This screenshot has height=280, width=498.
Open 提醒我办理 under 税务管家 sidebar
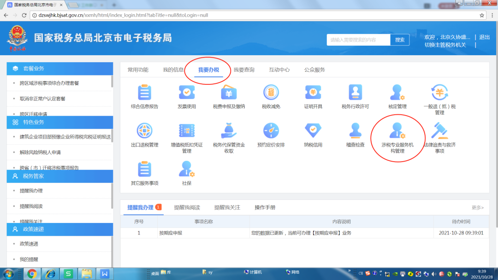coord(31,191)
